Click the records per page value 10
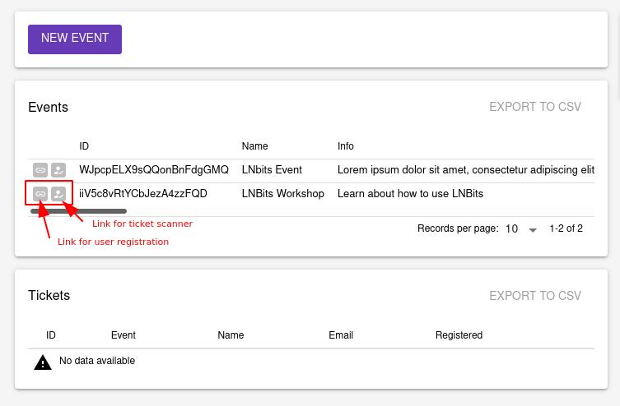620x406 pixels. pos(511,229)
